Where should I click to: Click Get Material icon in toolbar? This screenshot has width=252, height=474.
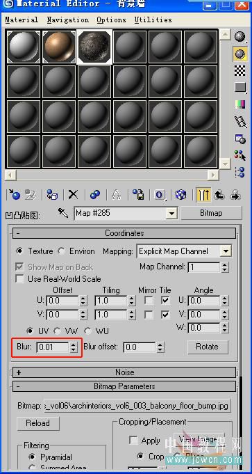(14, 195)
